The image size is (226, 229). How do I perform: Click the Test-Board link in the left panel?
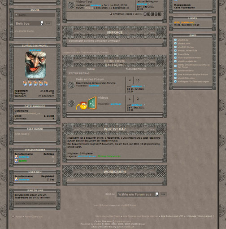[x=22, y=134]
